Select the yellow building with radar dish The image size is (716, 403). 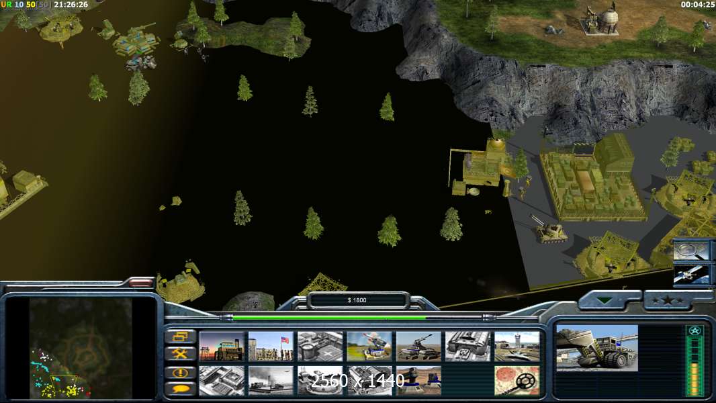click(483, 167)
